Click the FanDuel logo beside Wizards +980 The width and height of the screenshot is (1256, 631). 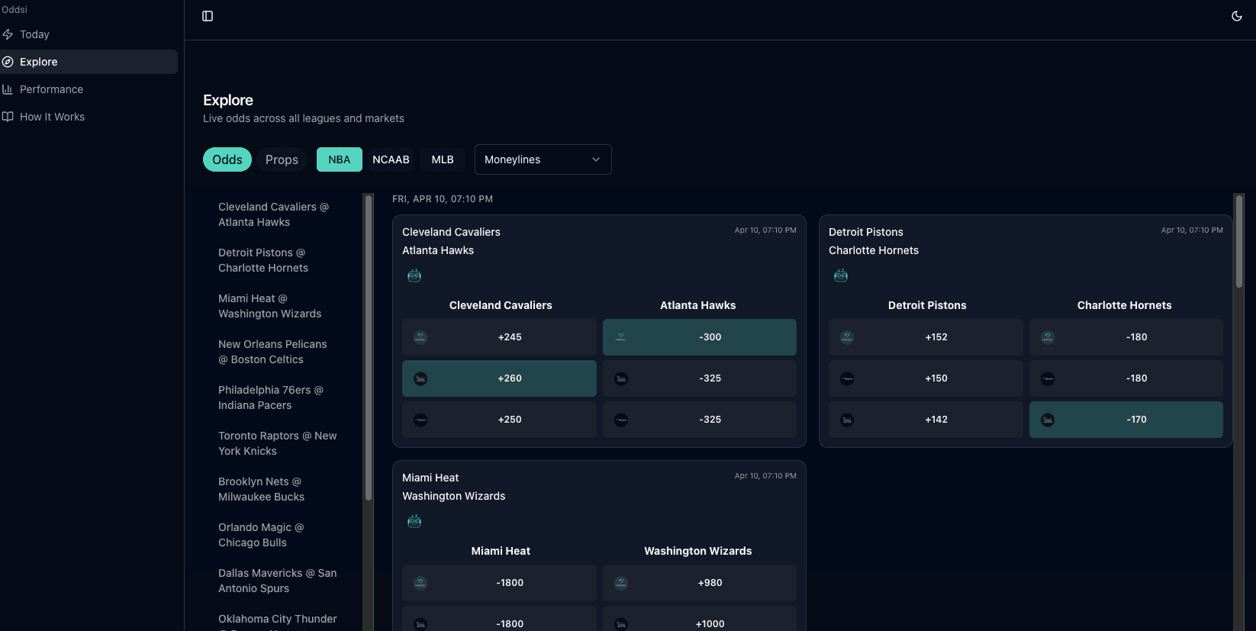click(621, 583)
